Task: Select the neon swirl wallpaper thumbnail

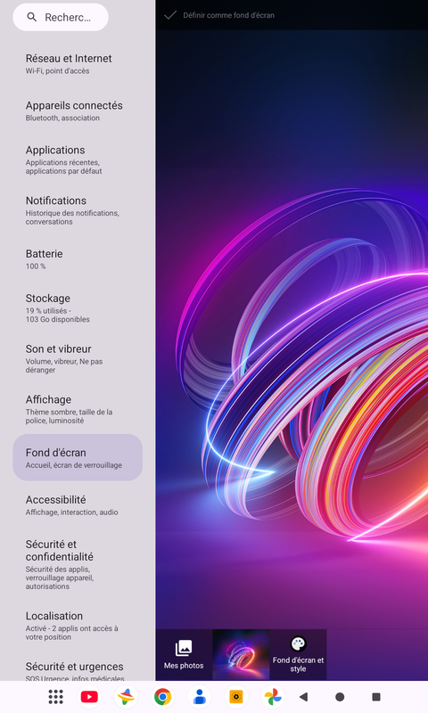Action: tap(241, 655)
